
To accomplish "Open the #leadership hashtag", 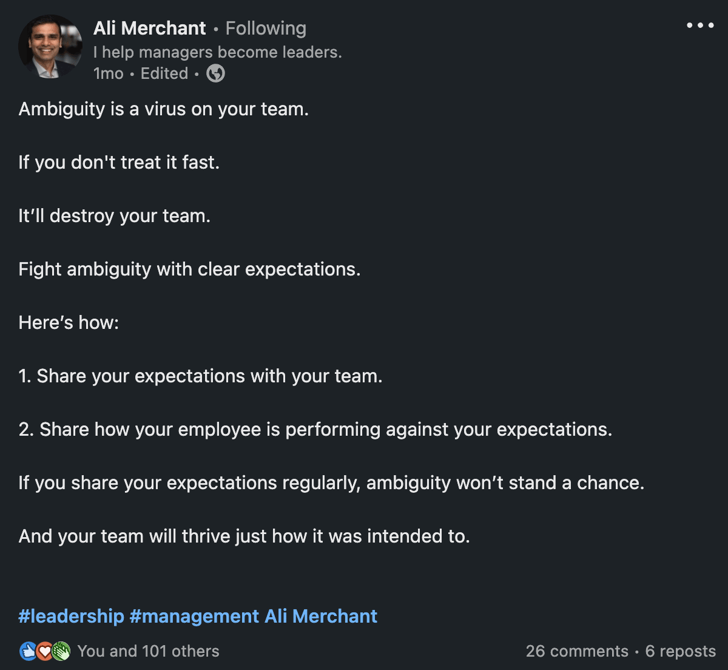I will [x=71, y=616].
